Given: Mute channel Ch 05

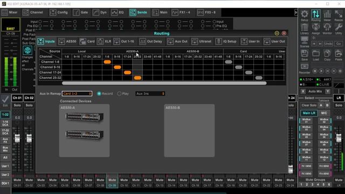Looking at the screenshot, I should [x=65, y=180].
